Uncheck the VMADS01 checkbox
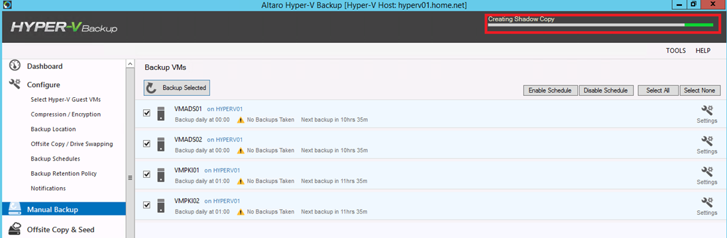The width and height of the screenshot is (727, 238). click(x=147, y=113)
